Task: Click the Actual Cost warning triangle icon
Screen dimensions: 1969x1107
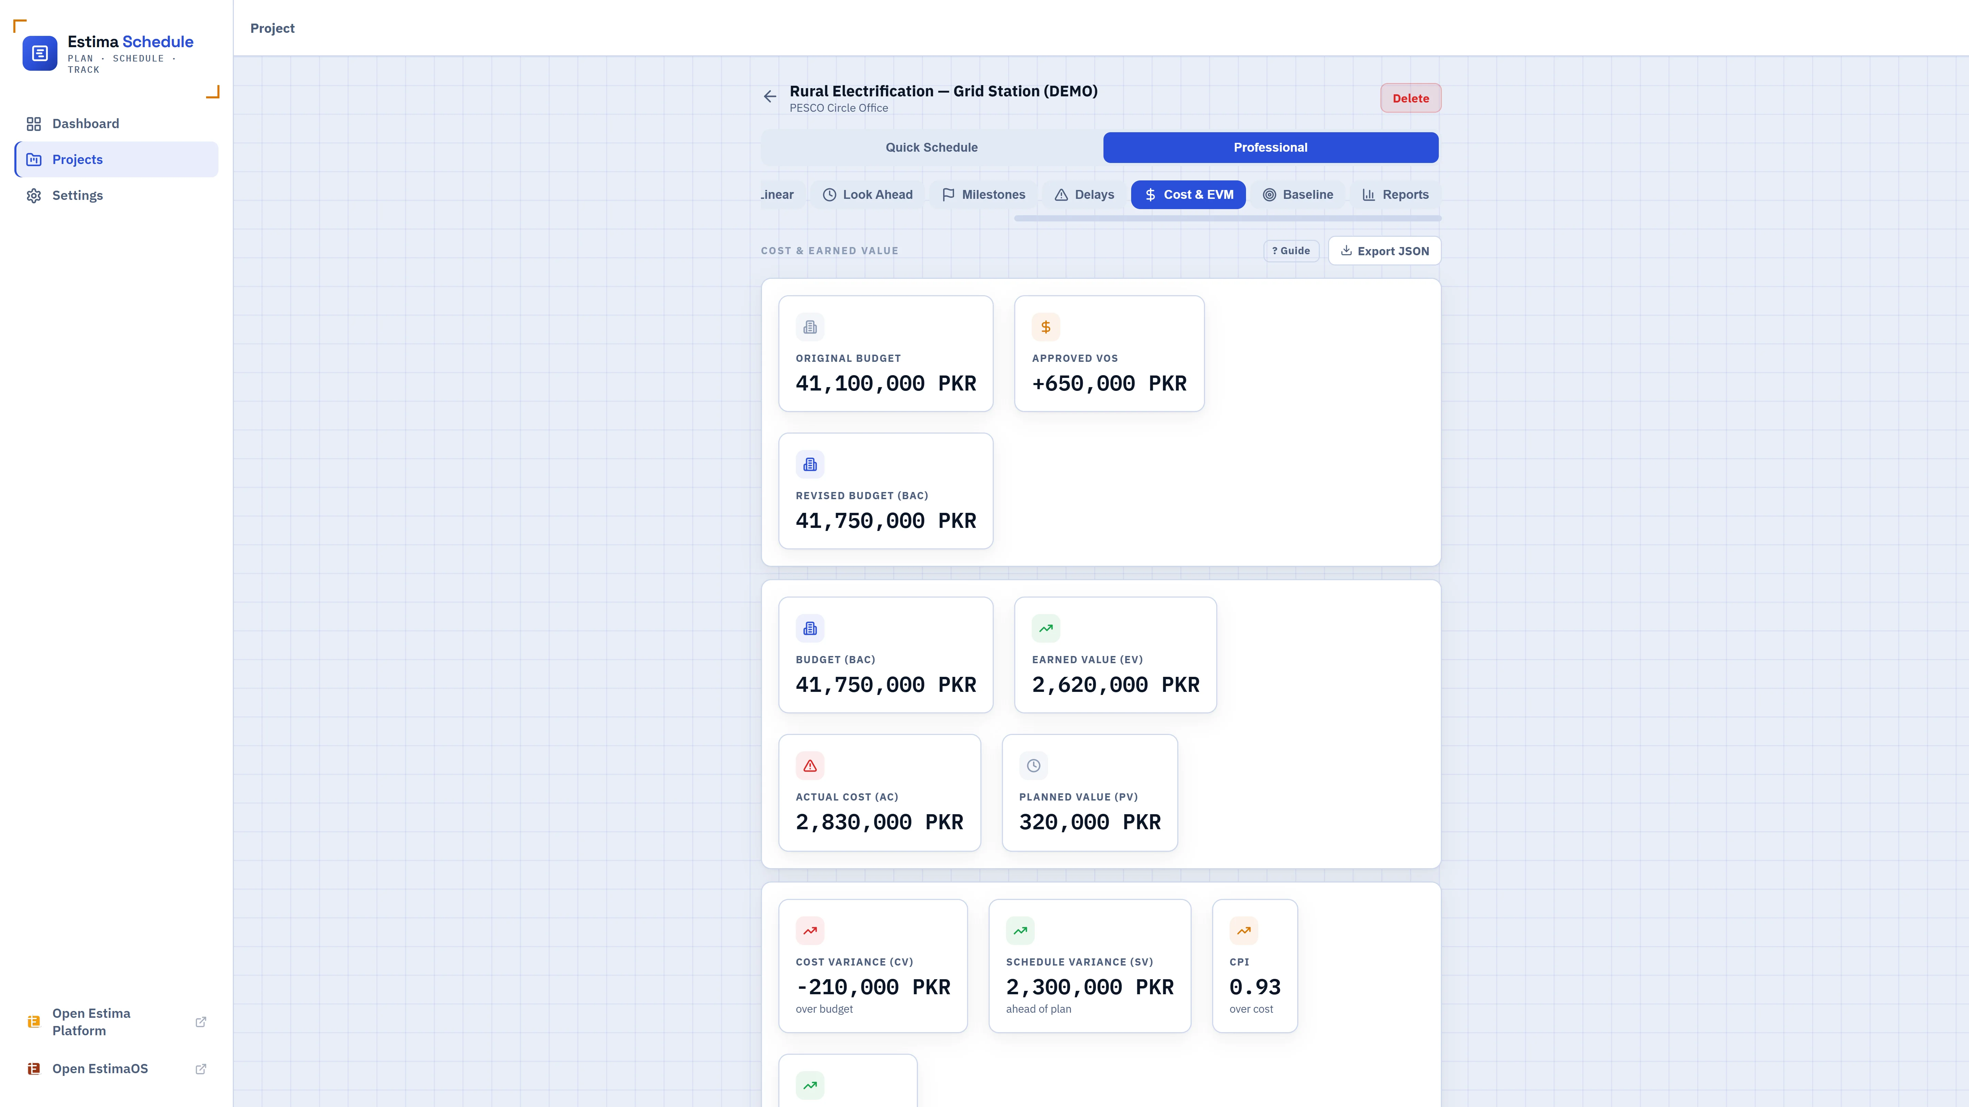Action: click(810, 765)
